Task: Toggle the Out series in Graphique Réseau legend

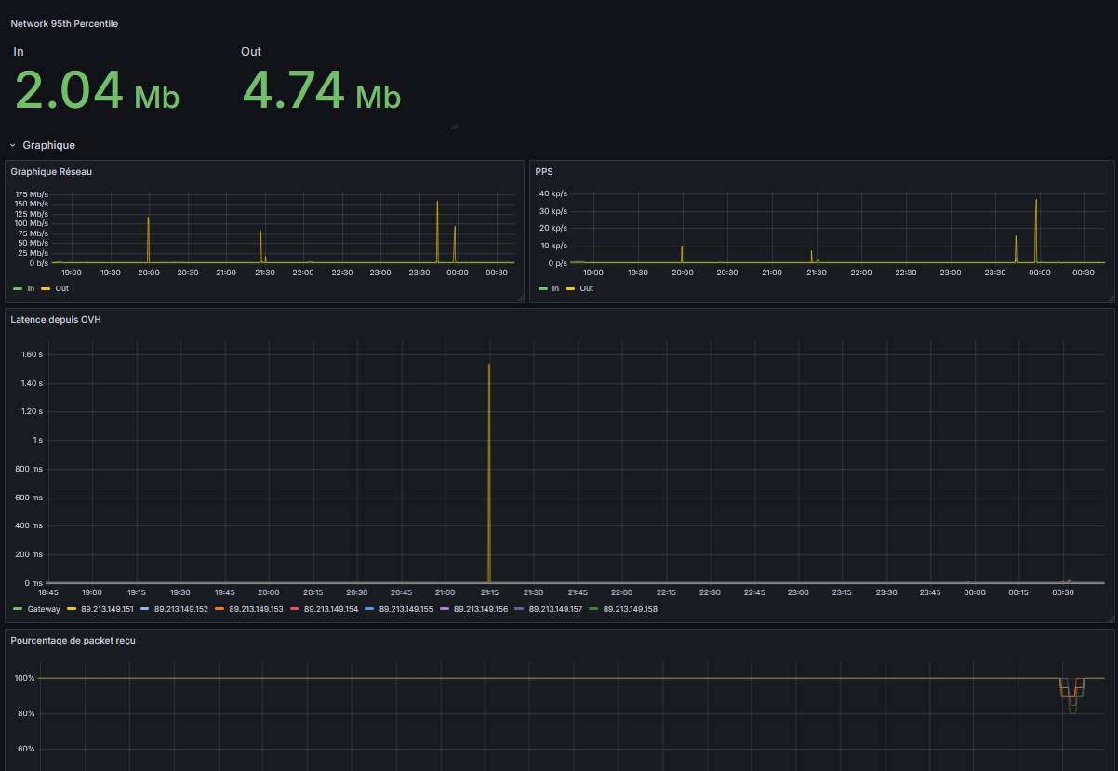Action: (x=61, y=288)
